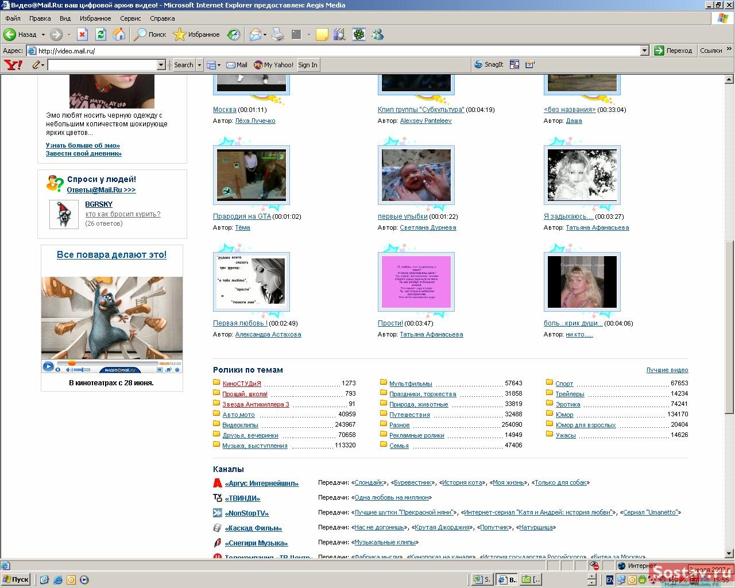Open the «NonStopTV» channel link

point(247,513)
